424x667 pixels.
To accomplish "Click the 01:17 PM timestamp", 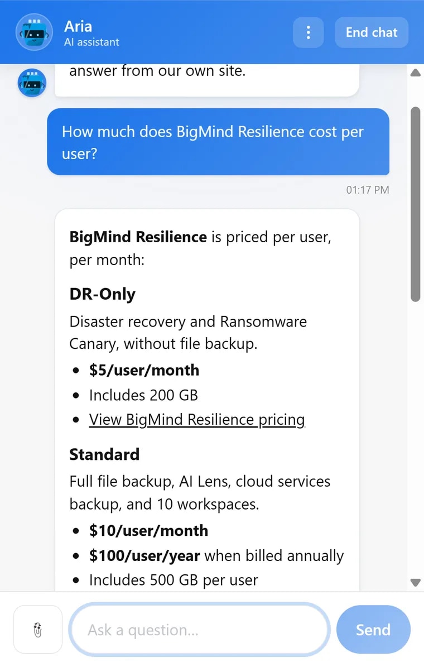I will tap(368, 190).
